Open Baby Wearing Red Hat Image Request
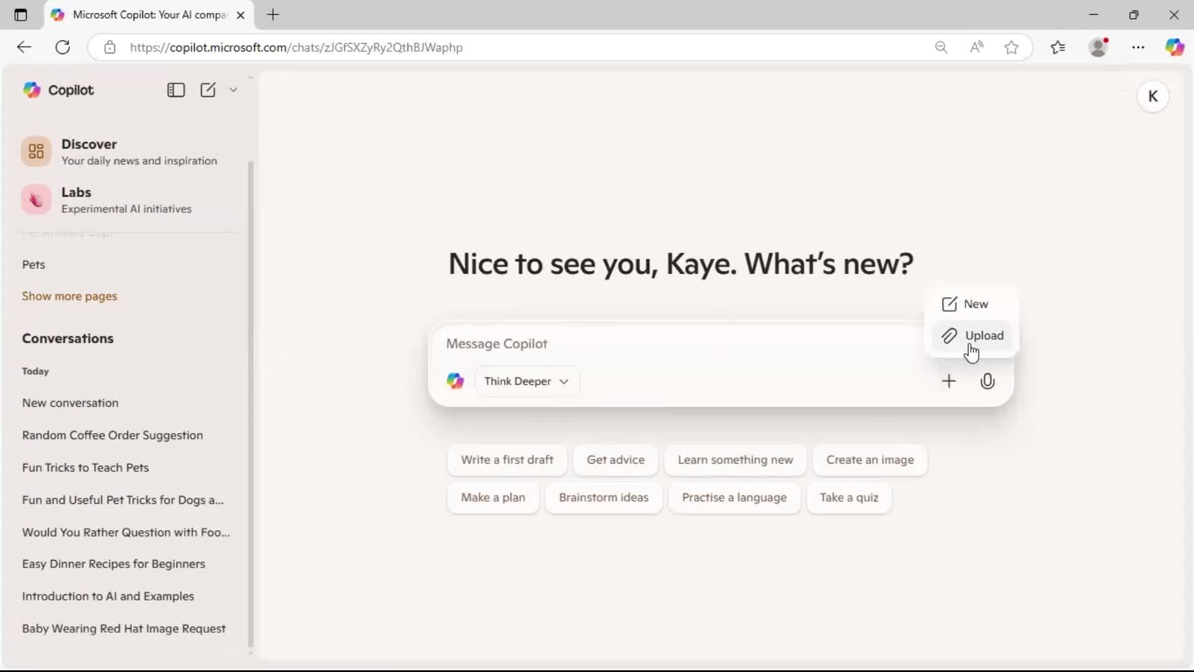The width and height of the screenshot is (1194, 672). (x=124, y=628)
